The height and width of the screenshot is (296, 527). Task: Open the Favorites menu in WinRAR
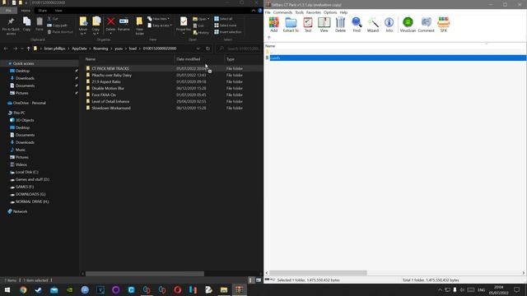[x=314, y=12]
